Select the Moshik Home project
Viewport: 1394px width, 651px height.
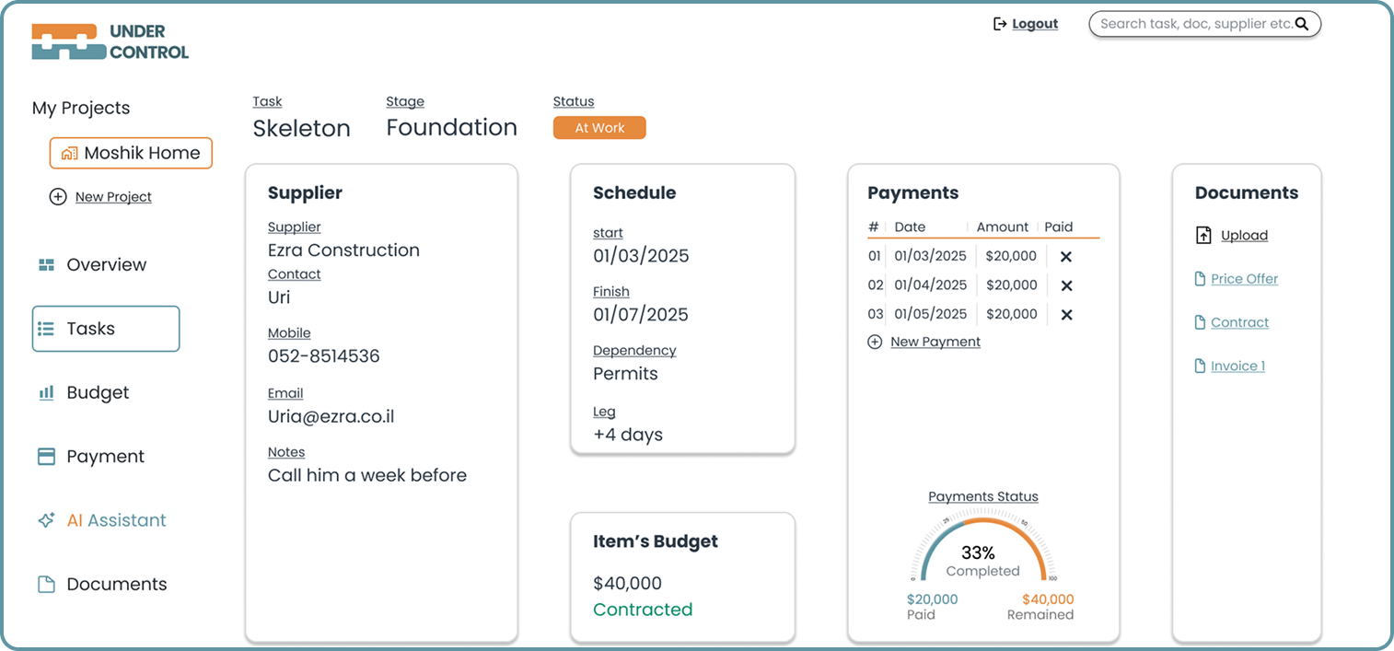tap(131, 154)
